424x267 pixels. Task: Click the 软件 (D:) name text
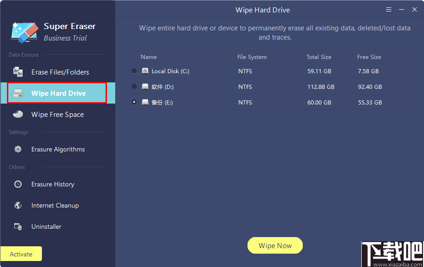tap(163, 87)
